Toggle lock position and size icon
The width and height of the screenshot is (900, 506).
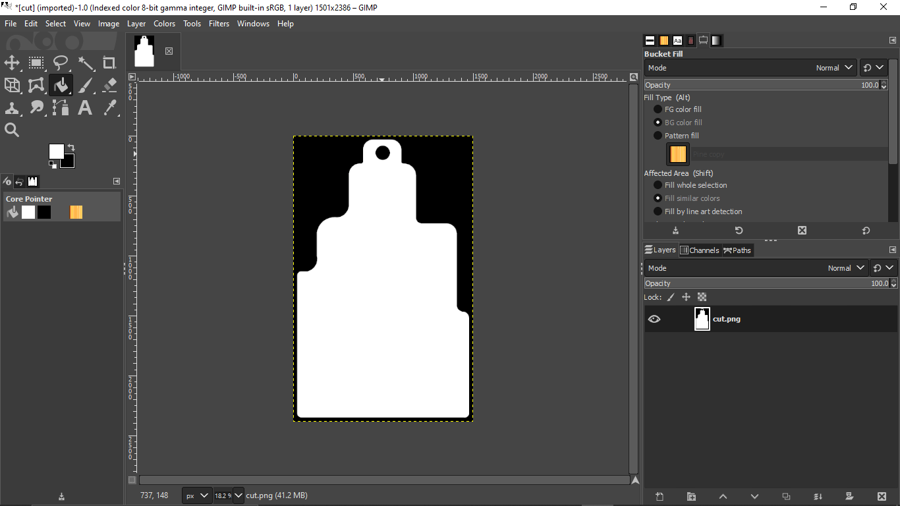686,297
